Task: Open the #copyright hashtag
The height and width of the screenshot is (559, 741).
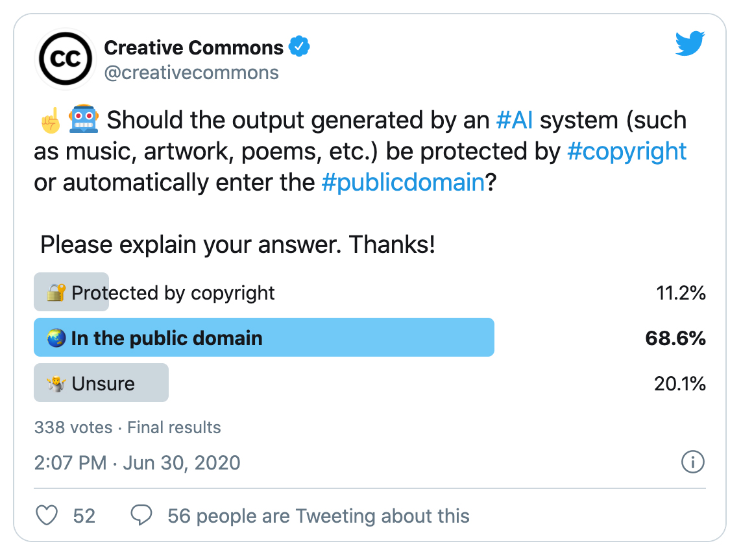Action: point(627,150)
